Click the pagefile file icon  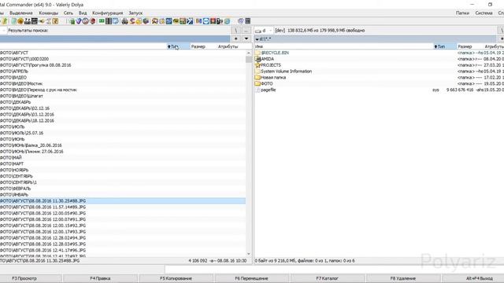point(258,90)
